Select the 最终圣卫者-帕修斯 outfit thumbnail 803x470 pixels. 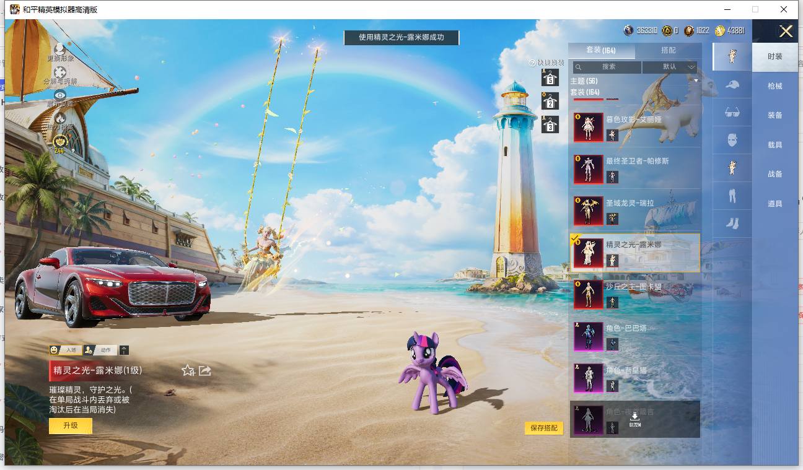coord(588,170)
